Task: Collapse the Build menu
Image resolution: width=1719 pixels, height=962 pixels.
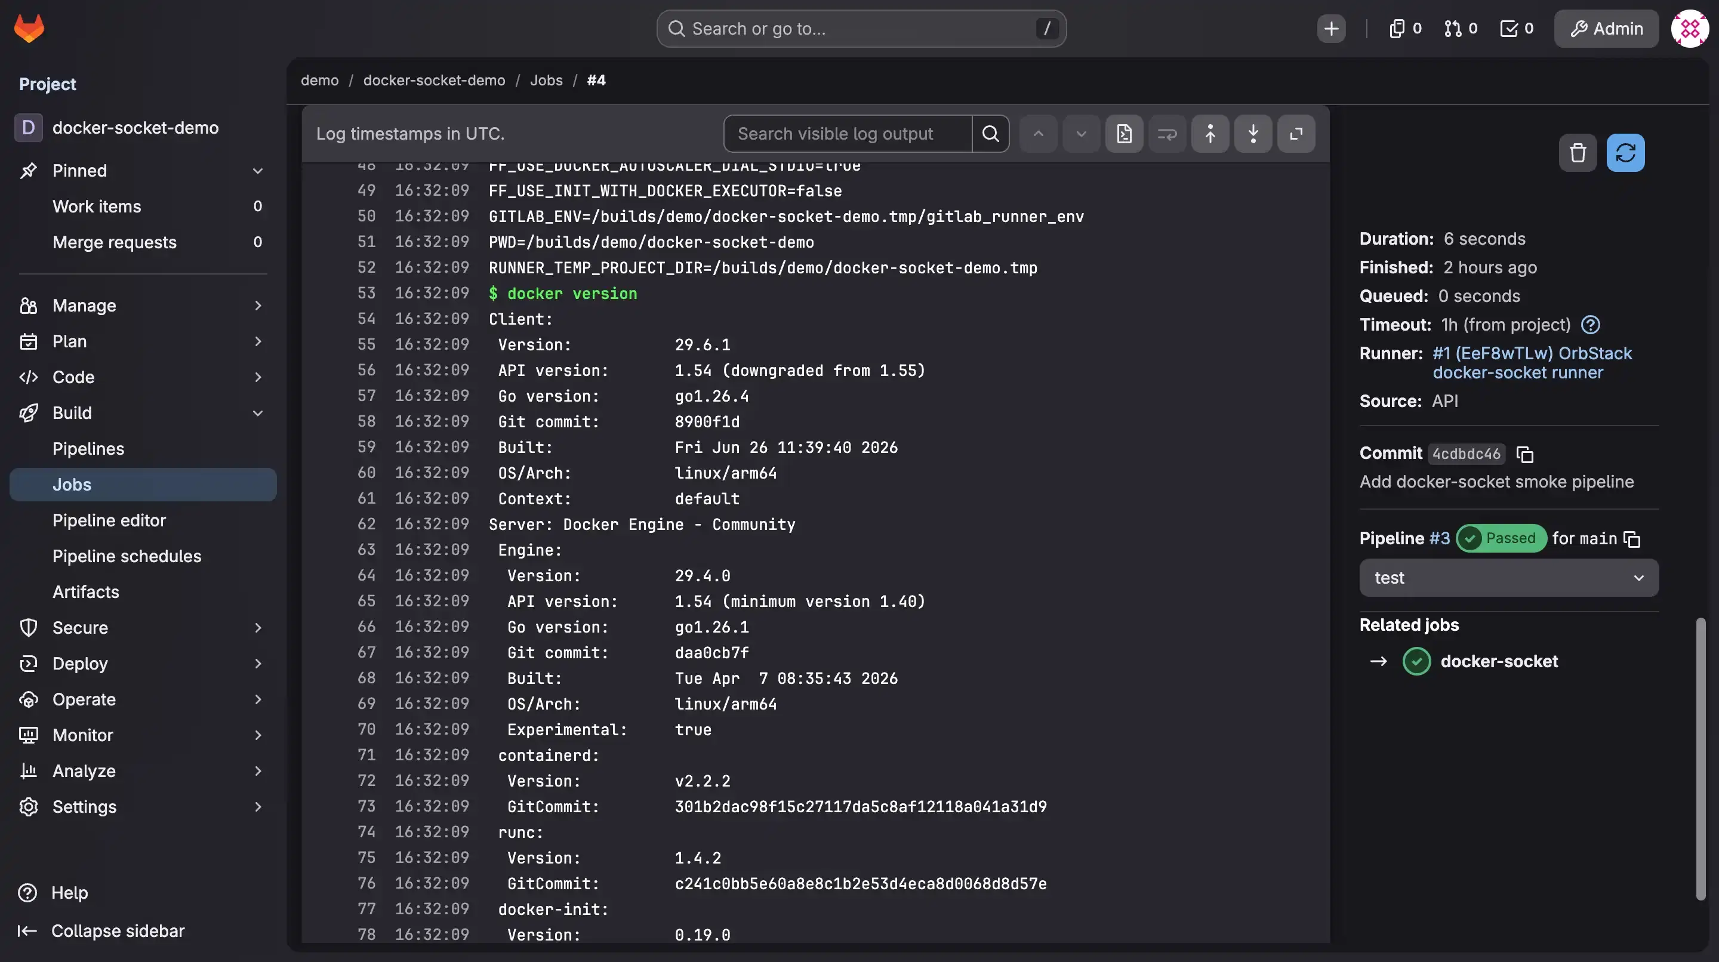Action: pyautogui.click(x=143, y=413)
